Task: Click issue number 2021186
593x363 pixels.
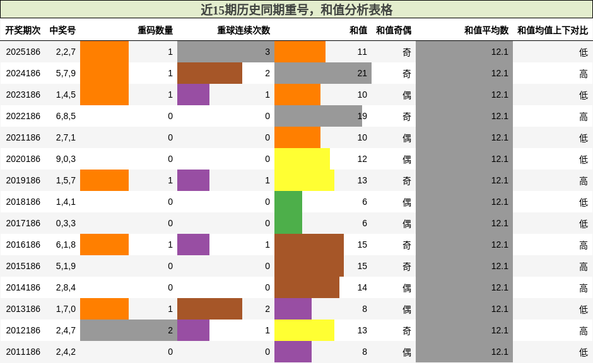Action: click(x=23, y=137)
